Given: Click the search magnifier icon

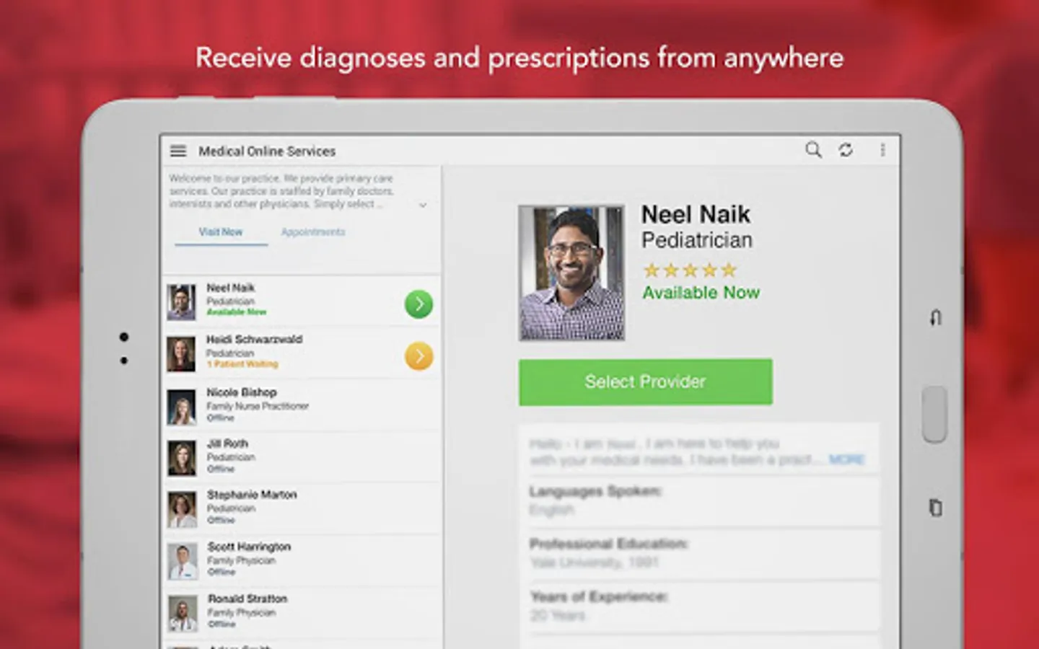Looking at the screenshot, I should click(x=813, y=149).
